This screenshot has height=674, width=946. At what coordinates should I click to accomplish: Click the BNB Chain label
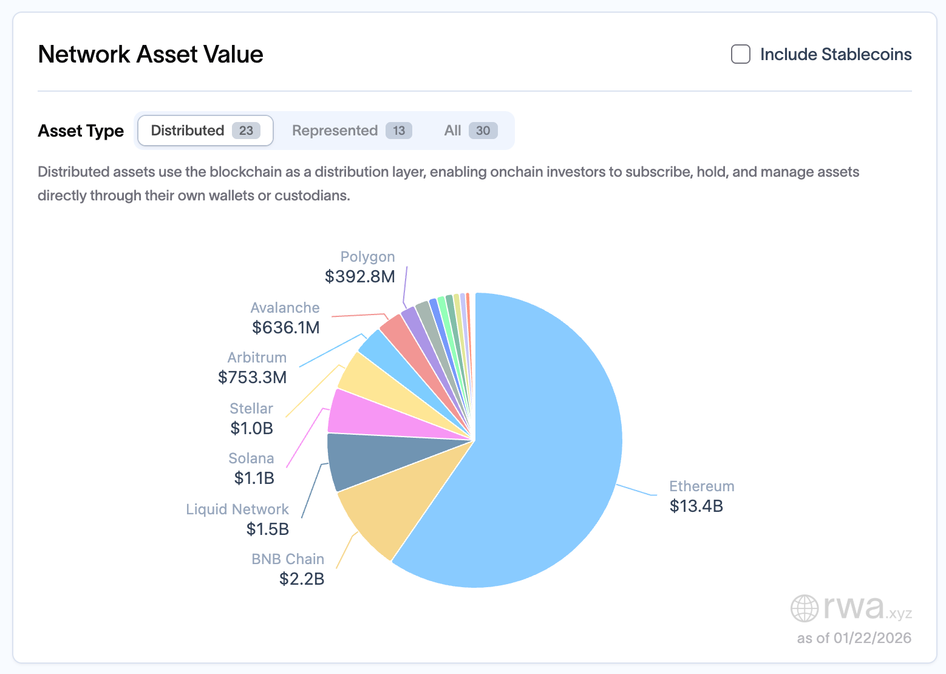[x=288, y=559]
